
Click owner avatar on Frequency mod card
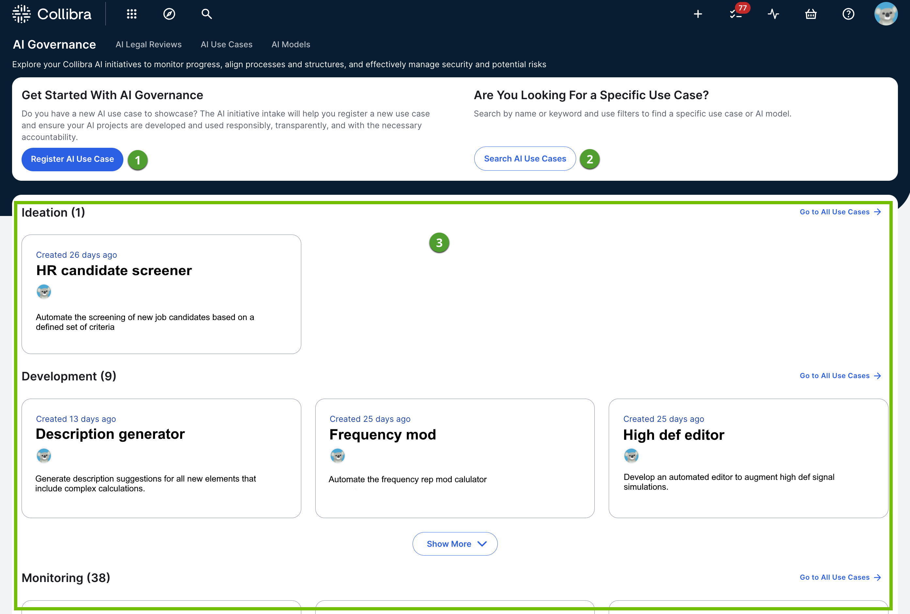tap(337, 456)
